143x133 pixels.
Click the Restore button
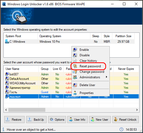(x=14, y=119)
